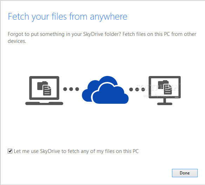Viewport: 205px width, 185px height.
Task: Click the "Let me use SkyDrive to fetch" label
Action: [x=76, y=151]
